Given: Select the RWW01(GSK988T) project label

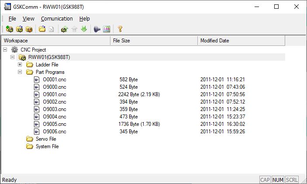Looking at the screenshot, I should pos(49,57).
